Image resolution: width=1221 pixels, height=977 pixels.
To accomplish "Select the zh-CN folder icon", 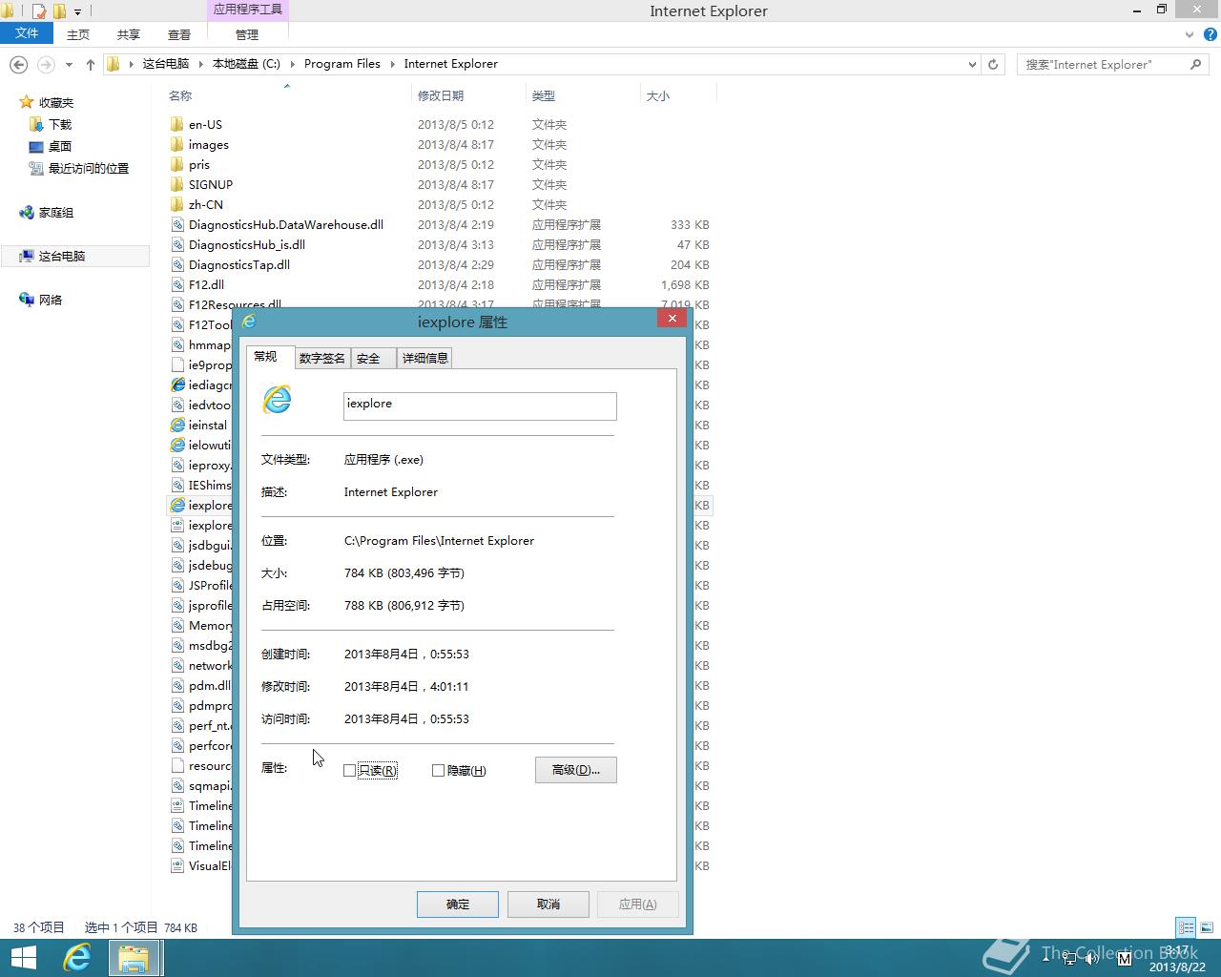I will click(177, 204).
